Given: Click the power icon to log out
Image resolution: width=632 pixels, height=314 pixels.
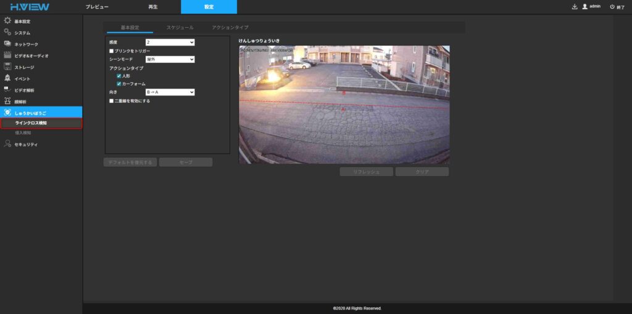Looking at the screenshot, I should point(612,7).
